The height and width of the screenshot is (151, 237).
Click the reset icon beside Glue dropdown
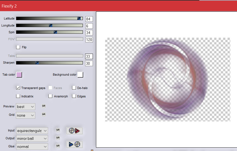58,146
